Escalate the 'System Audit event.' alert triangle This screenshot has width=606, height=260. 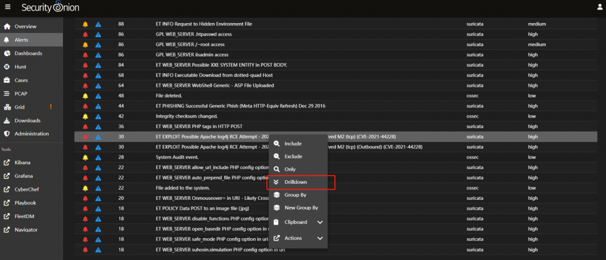point(98,157)
